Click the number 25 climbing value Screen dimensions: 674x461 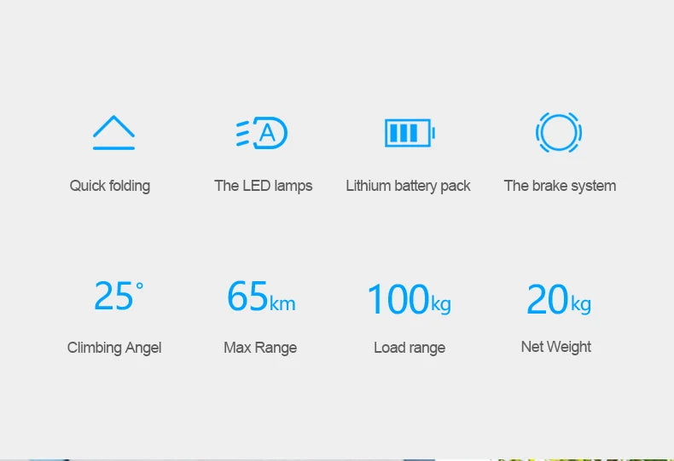tap(113, 296)
